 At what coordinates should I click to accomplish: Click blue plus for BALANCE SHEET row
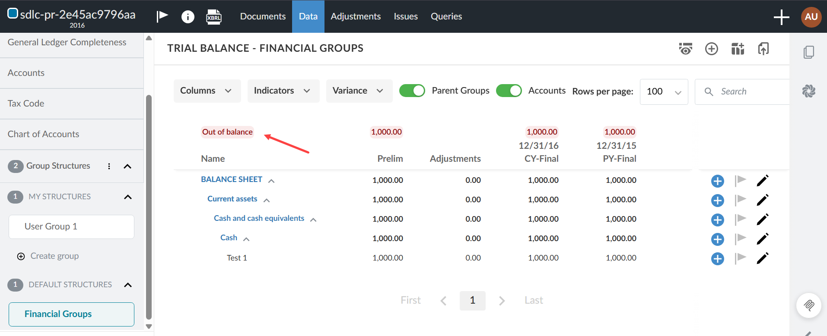click(718, 181)
